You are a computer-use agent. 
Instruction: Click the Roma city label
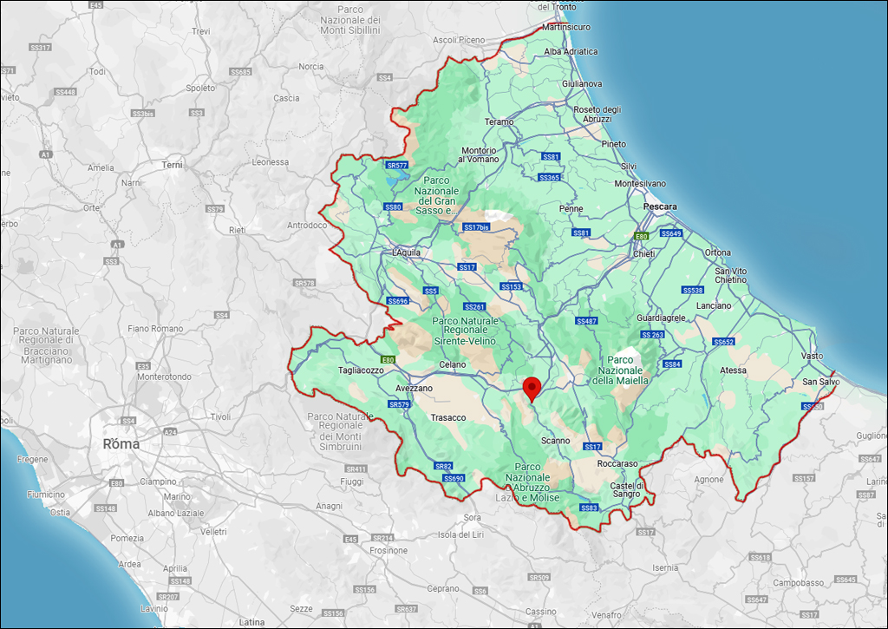tap(120, 443)
